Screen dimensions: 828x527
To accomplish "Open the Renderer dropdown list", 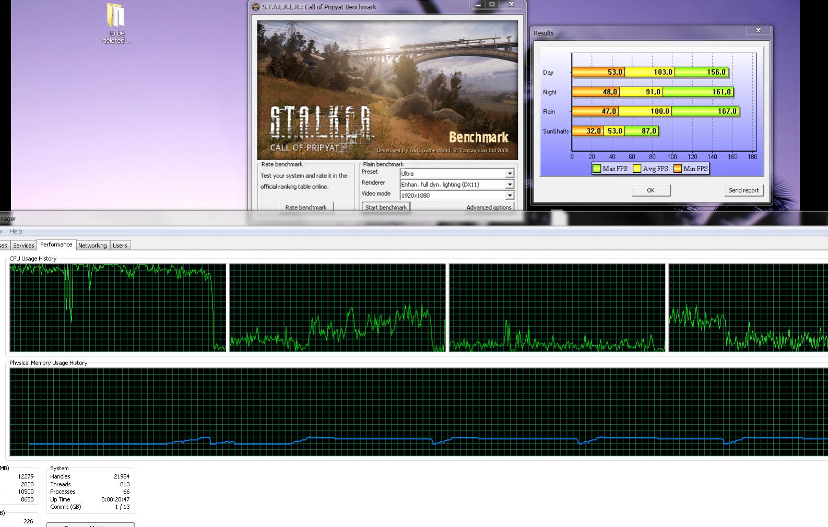I will (x=510, y=184).
